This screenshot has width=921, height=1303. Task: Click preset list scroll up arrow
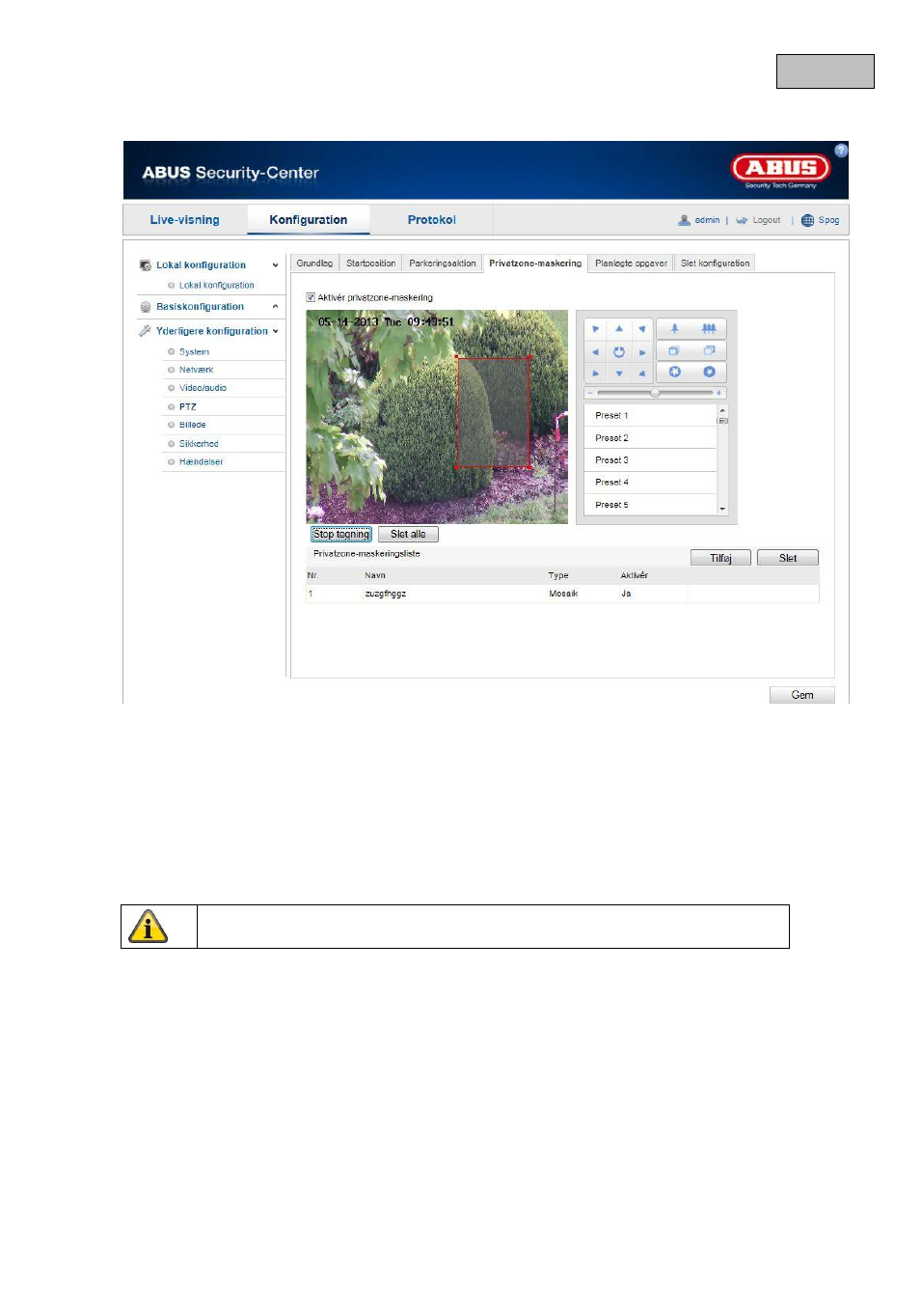click(722, 410)
